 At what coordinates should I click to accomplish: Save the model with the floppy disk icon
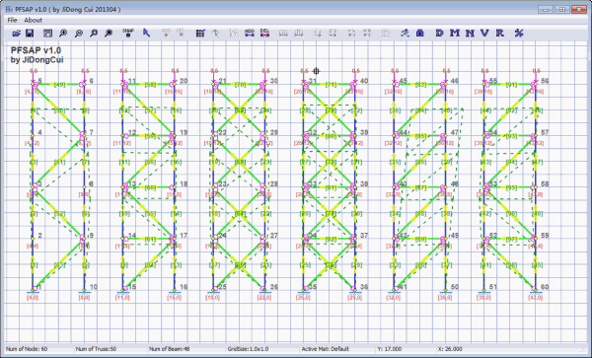click(30, 34)
